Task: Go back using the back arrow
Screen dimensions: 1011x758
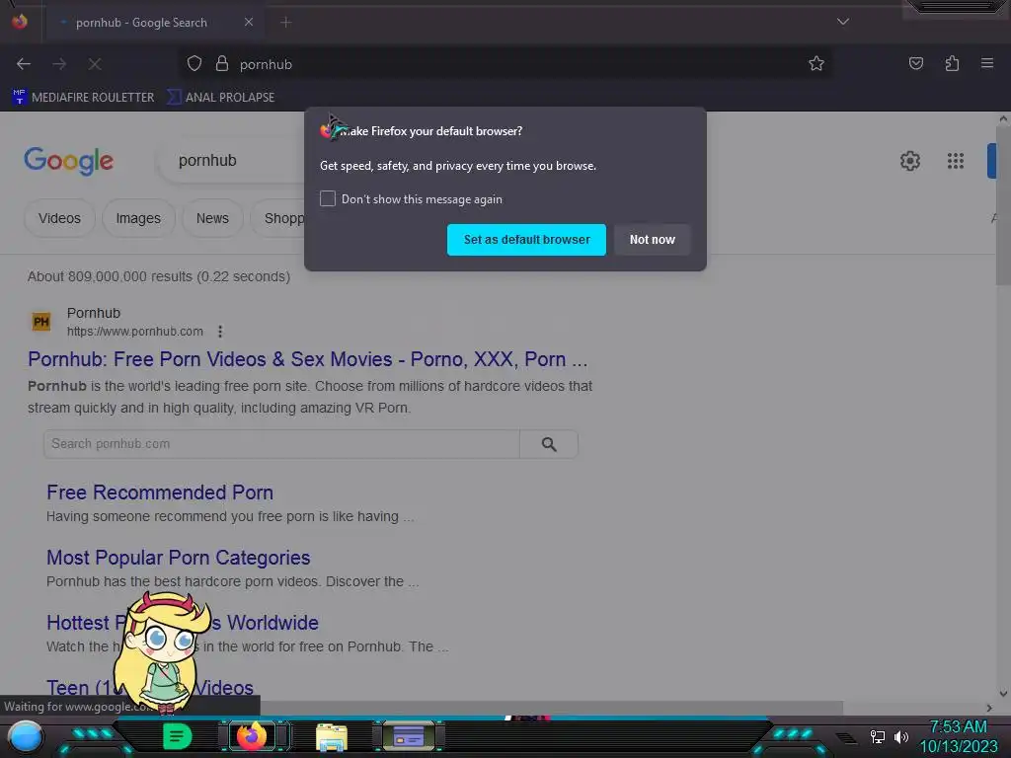Action: pos(24,64)
